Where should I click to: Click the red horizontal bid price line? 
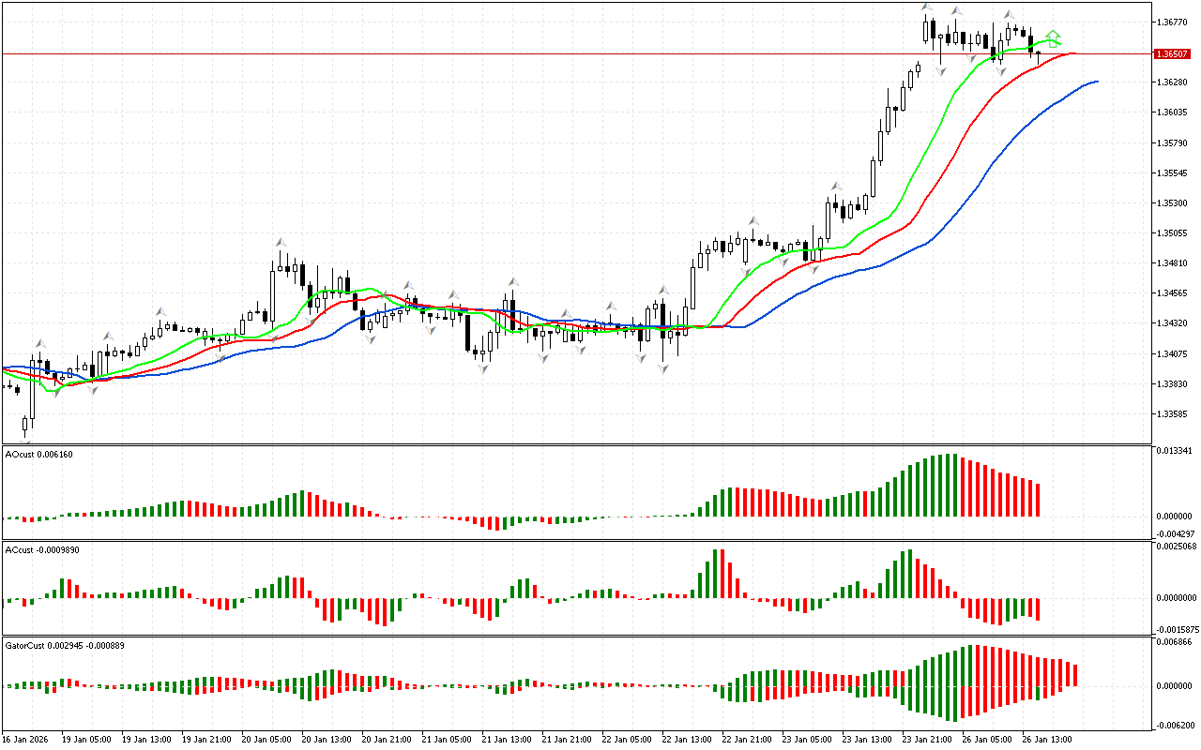pos(563,53)
